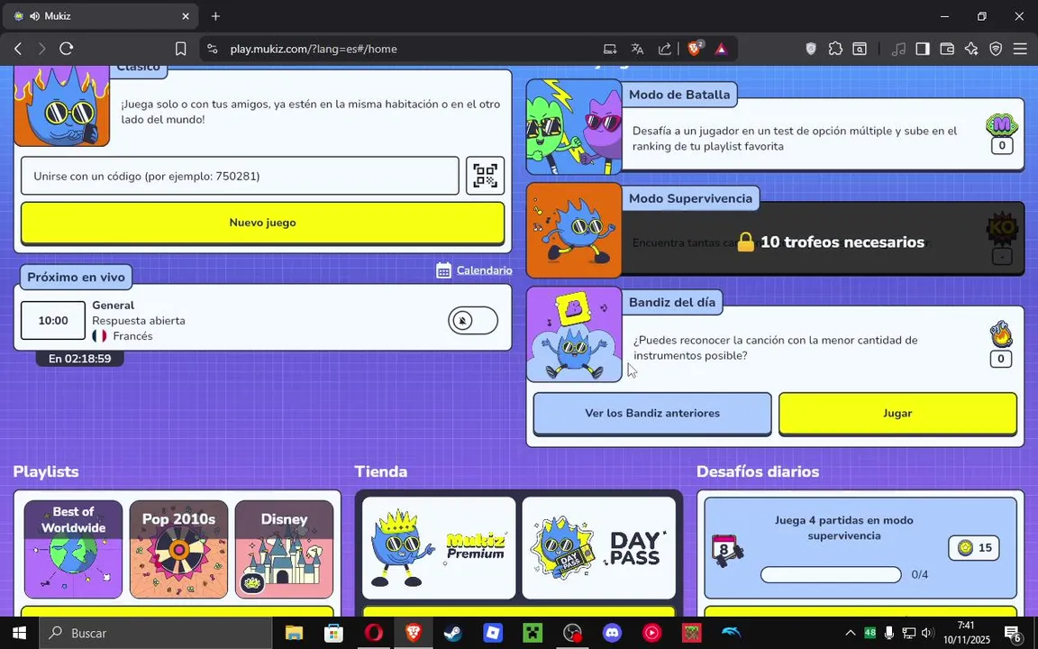Open the volume control in system tray
The height and width of the screenshot is (649, 1038).
click(928, 633)
